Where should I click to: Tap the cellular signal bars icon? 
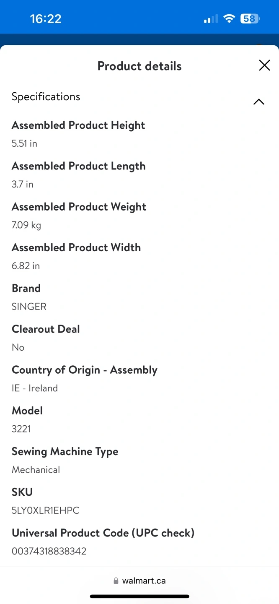tap(211, 19)
